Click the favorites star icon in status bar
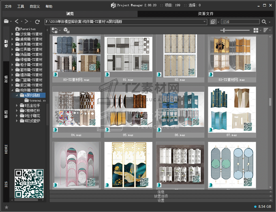The height and width of the screenshot is (212, 276). [7, 207]
